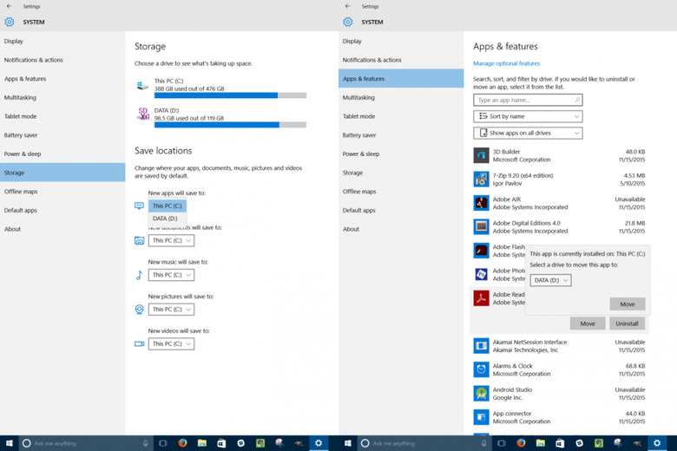Click the Adobe Reader app icon
This screenshot has height=451, width=677.
pos(481,297)
